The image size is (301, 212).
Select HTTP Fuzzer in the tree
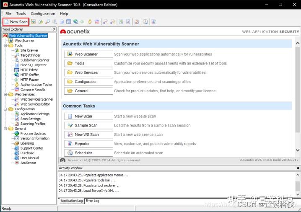29,80
